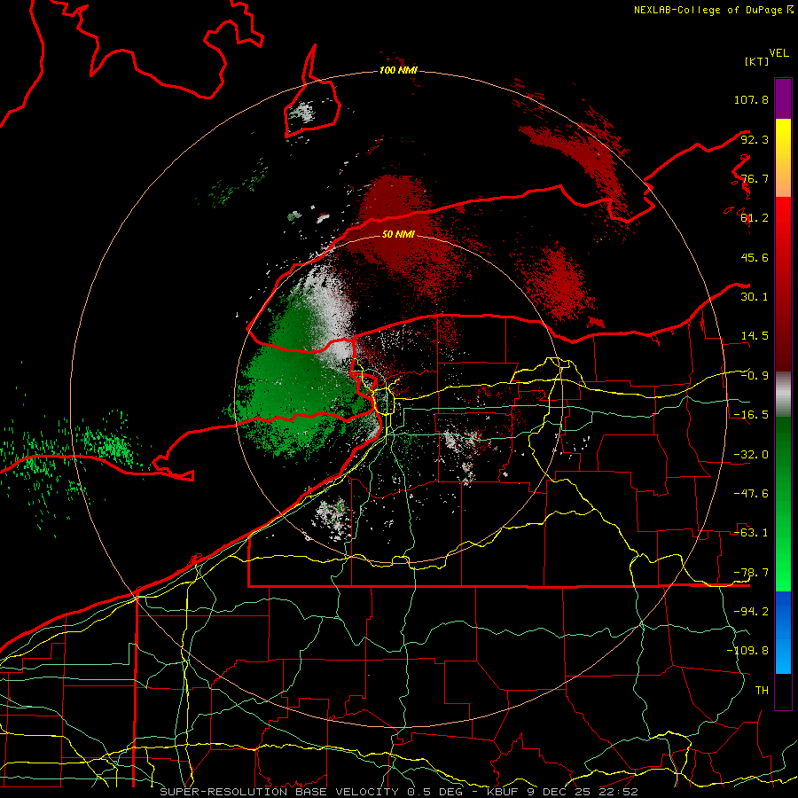Pick the yellow segment of the velocity color bar
The width and height of the screenshot is (798, 798).
pyautogui.click(x=783, y=158)
